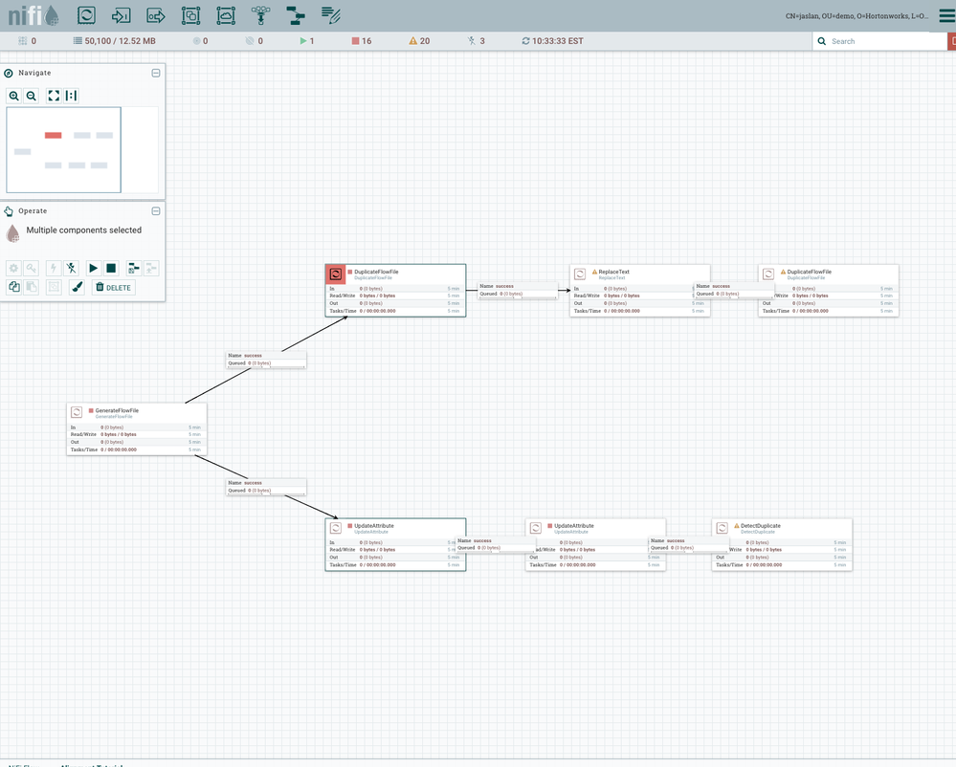Click the Label toolbar icon

[x=331, y=15]
